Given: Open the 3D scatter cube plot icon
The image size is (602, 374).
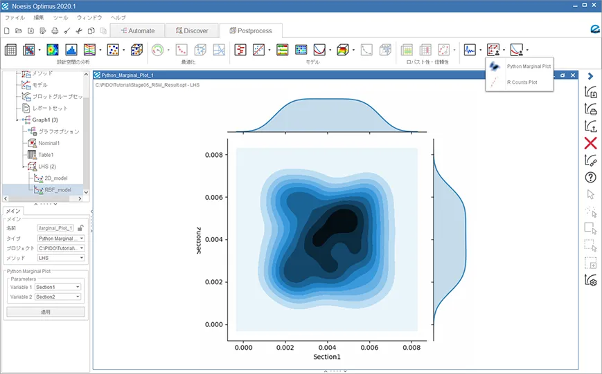Looking at the screenshot, I should click(136, 50).
